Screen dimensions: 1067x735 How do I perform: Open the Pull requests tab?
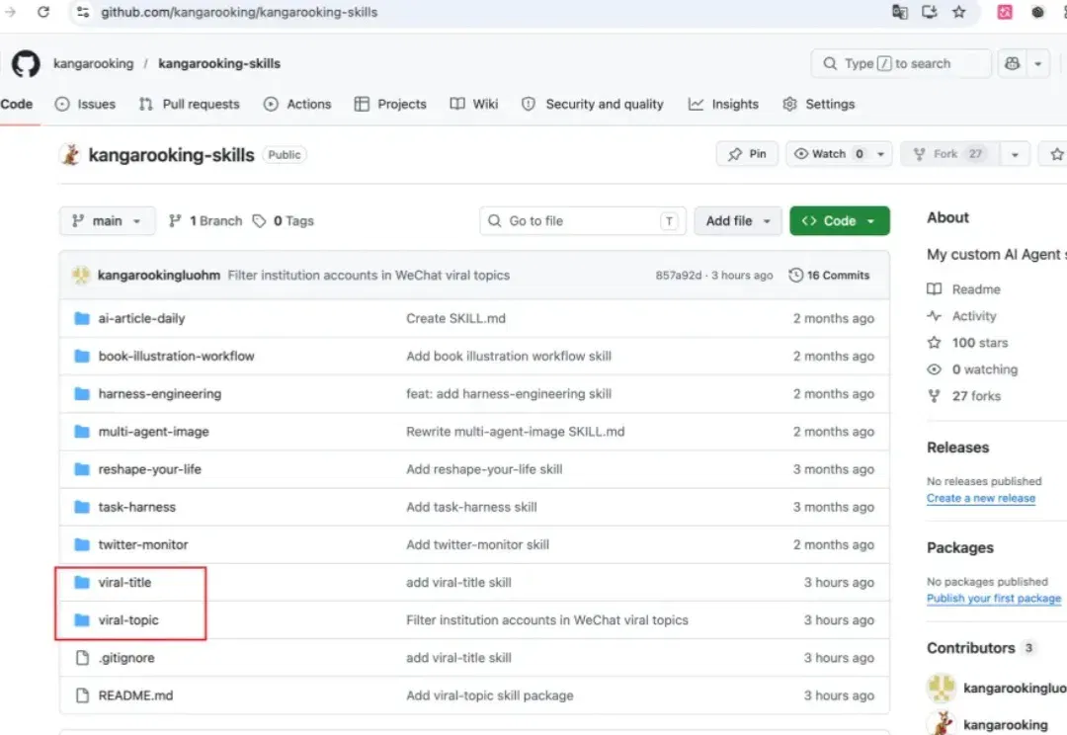pos(189,104)
